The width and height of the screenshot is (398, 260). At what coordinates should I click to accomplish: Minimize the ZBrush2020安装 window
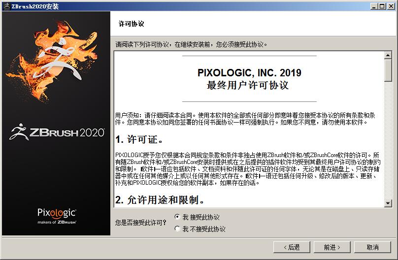coord(374,6)
